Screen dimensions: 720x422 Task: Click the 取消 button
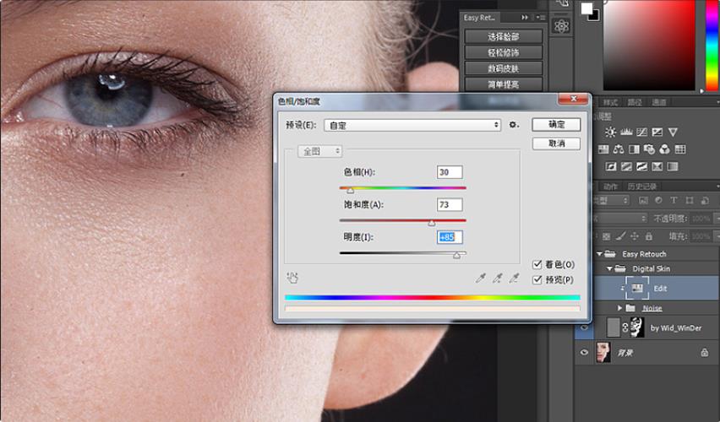point(556,143)
